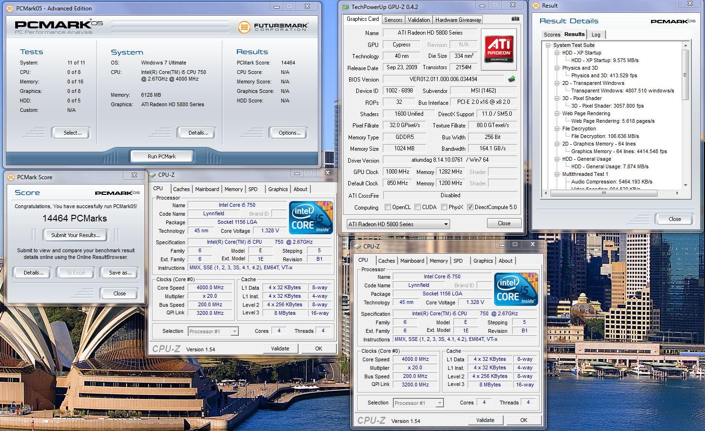
Task: Open Processor #1 dropdown in lower CPU-Z
Action: click(x=418, y=403)
